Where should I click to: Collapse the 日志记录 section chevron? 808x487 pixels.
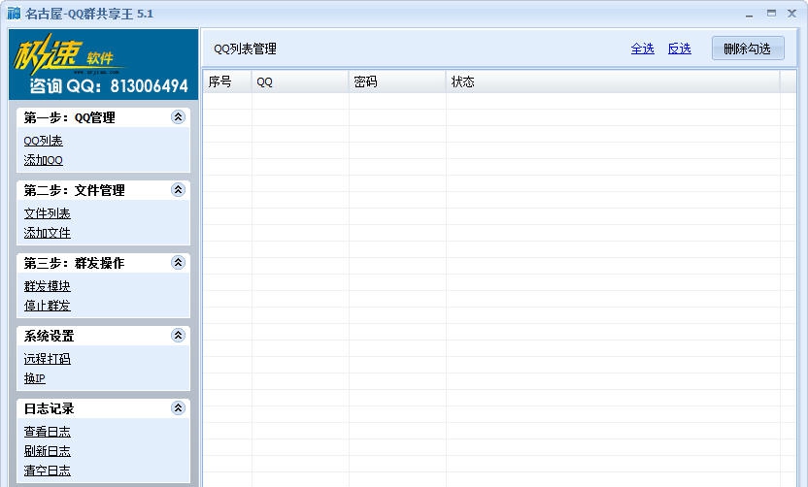(178, 408)
